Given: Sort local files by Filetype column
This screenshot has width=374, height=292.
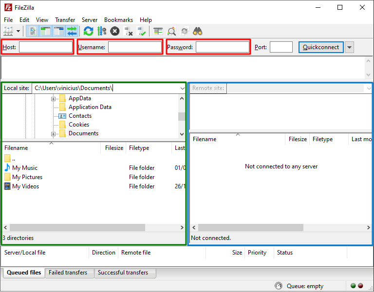Looking at the screenshot, I should coord(149,148).
